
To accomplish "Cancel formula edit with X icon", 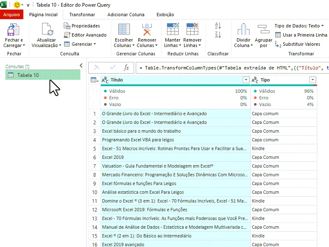I will (97, 67).
